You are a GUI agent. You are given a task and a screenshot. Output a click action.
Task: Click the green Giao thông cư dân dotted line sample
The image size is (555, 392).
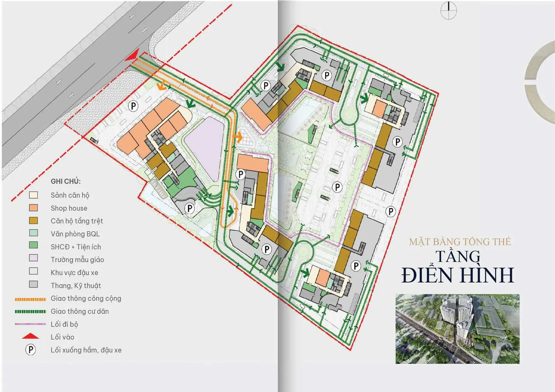coord(29,311)
